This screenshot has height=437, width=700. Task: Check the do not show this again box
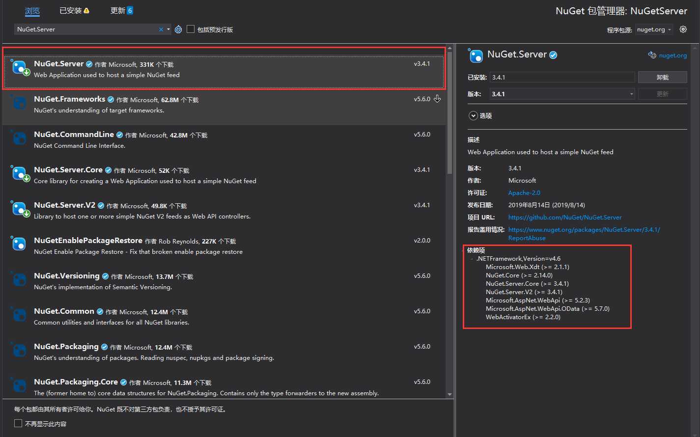coord(18,423)
